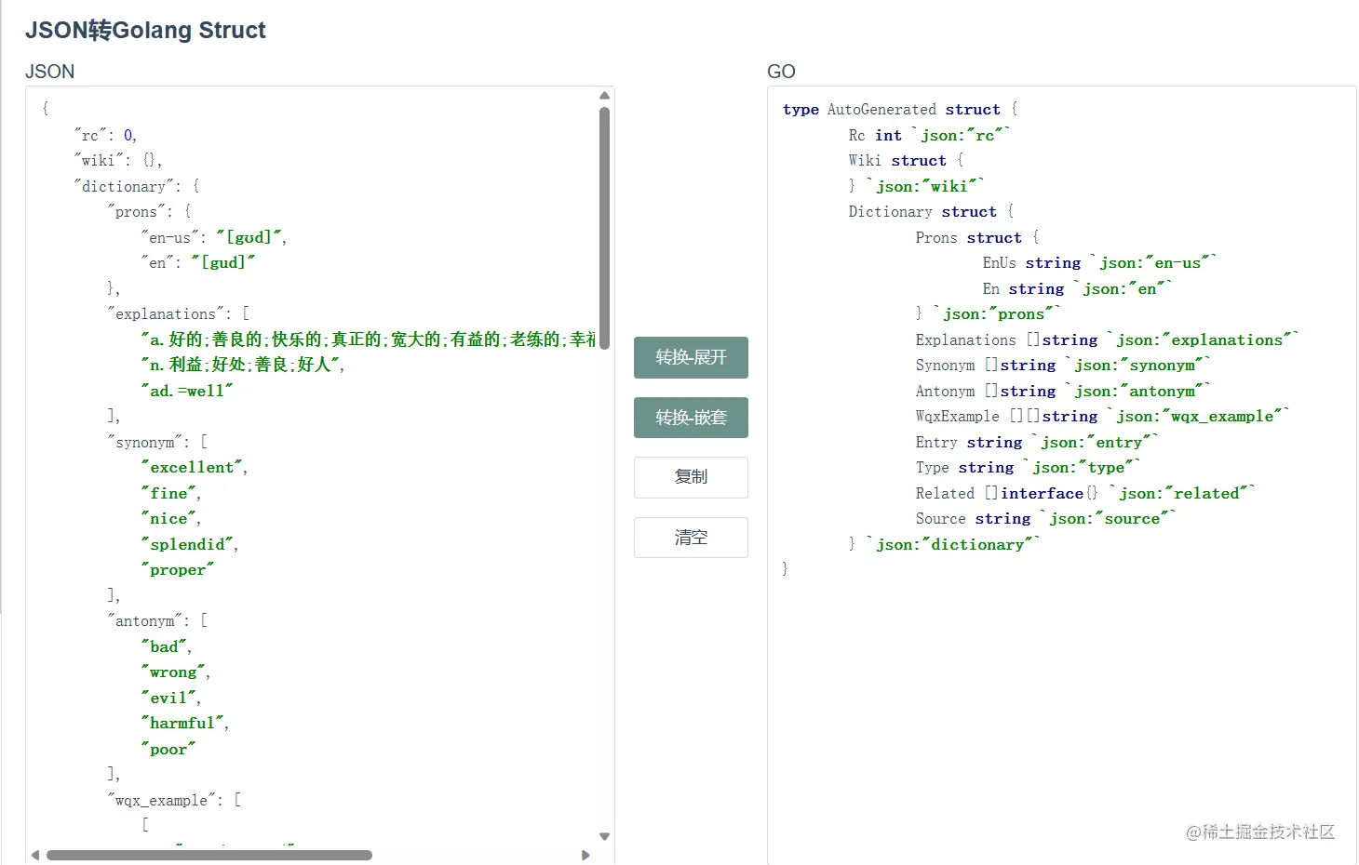
Task: Click the "JSON转Golang Struct" page title
Action: 145,31
